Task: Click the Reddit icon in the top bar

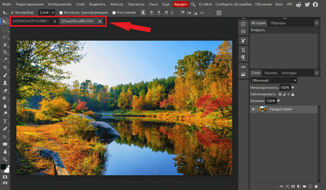Action: tap(299, 4)
